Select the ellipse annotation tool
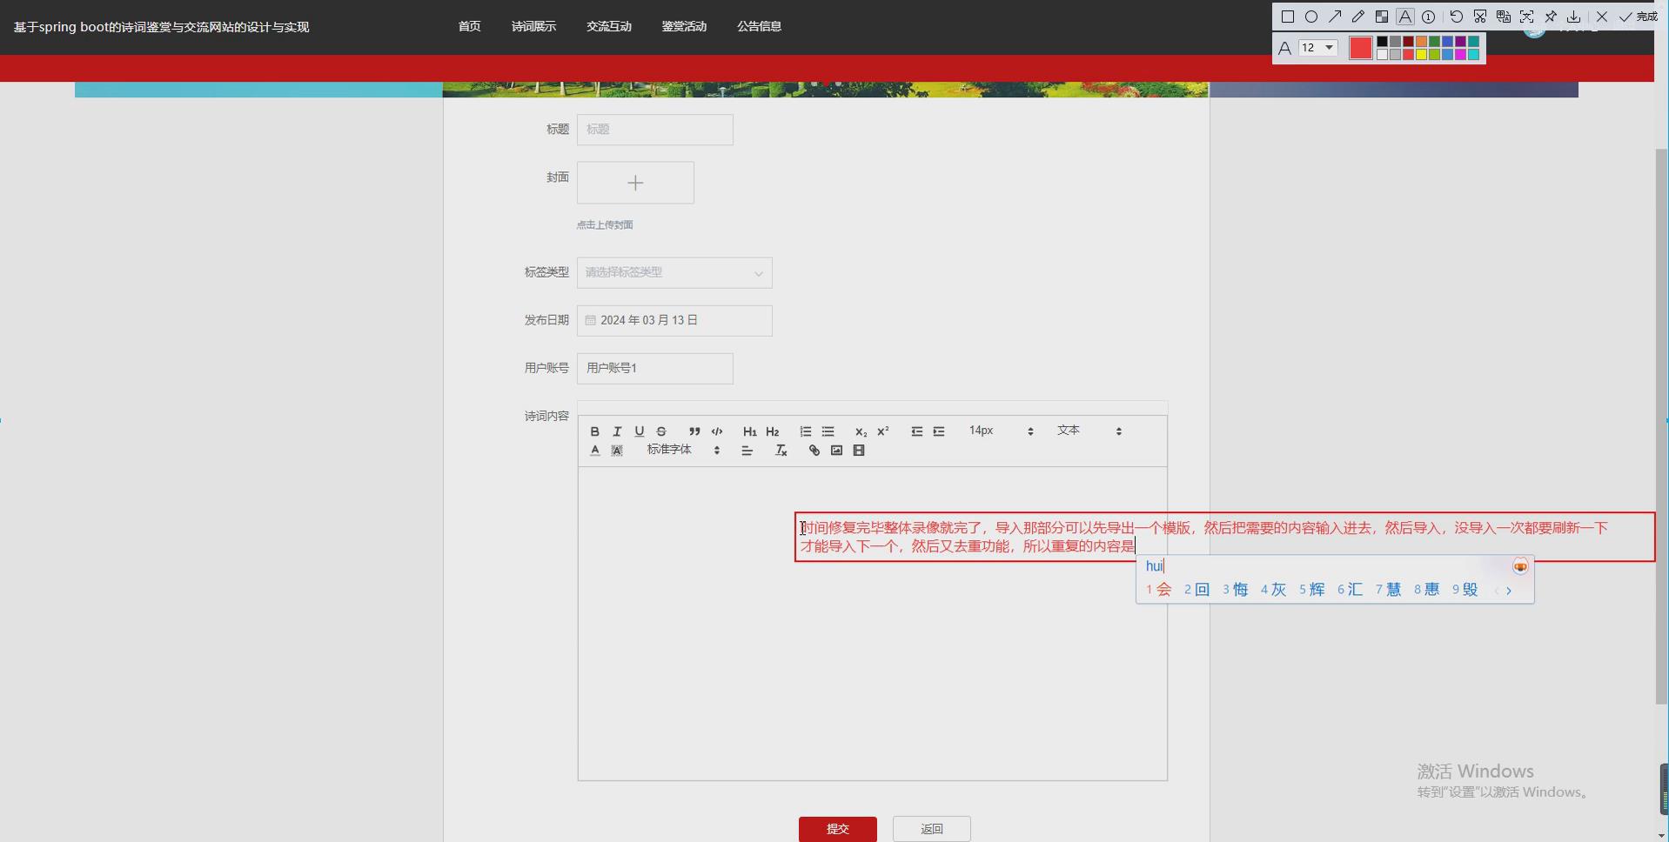This screenshot has width=1669, height=842. click(x=1311, y=17)
